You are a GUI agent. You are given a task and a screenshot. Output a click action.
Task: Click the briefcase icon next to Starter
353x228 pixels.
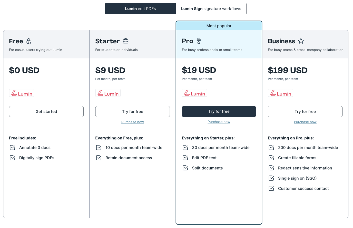[125, 41]
